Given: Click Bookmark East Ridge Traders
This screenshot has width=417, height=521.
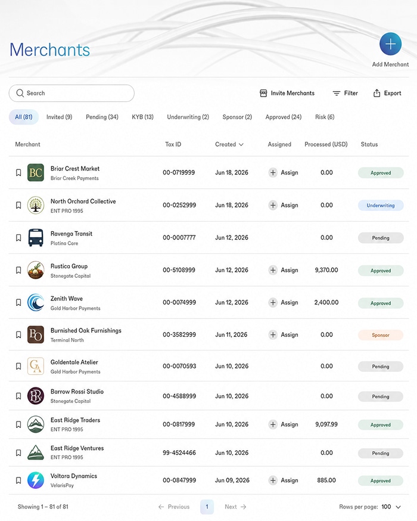Looking at the screenshot, I should [18, 424].
